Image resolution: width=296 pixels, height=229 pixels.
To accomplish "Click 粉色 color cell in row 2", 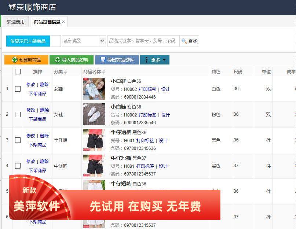I will [x=216, y=114].
